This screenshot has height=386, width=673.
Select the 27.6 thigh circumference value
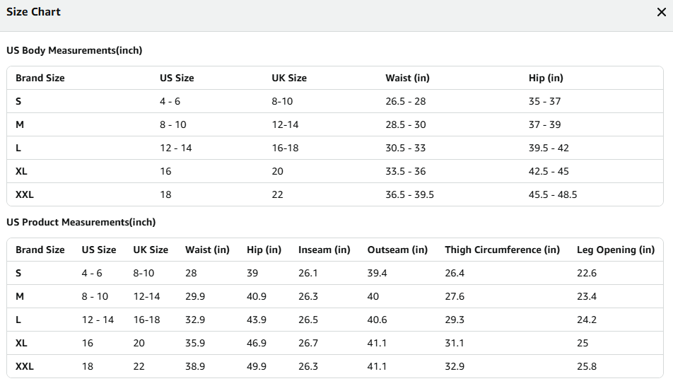pyautogui.click(x=455, y=296)
